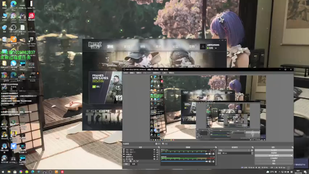Image resolution: width=309 pixels, height=174 pixels.
Task: Toggle visibility eye of first source
Action: click(154, 150)
